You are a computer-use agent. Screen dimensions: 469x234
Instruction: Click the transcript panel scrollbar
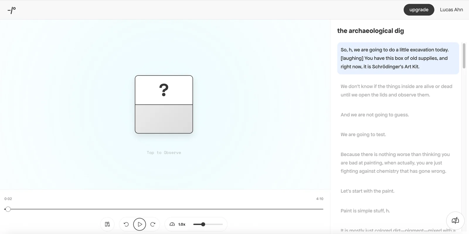464,56
